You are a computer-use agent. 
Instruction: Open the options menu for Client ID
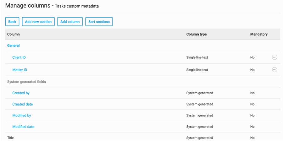274,57
